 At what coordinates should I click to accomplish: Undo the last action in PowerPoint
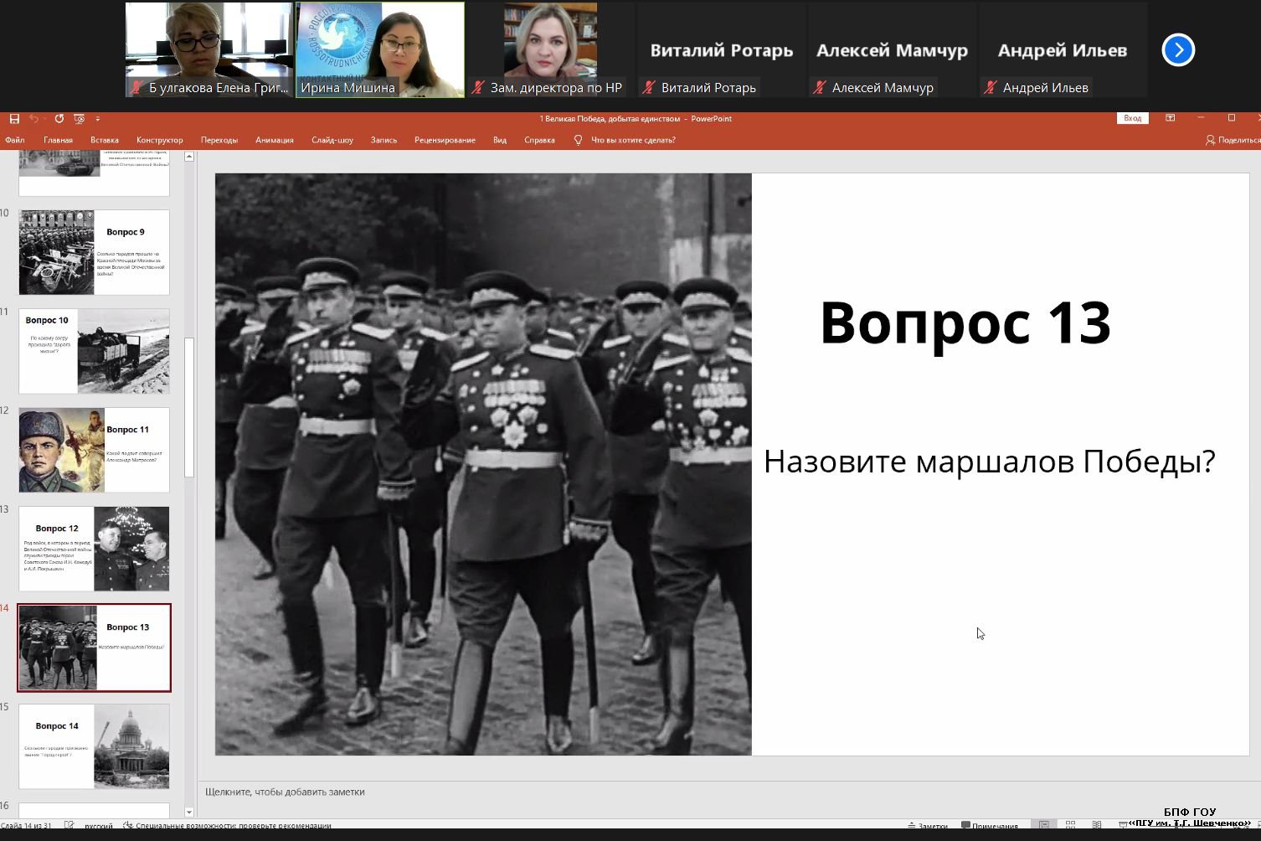pos(34,119)
